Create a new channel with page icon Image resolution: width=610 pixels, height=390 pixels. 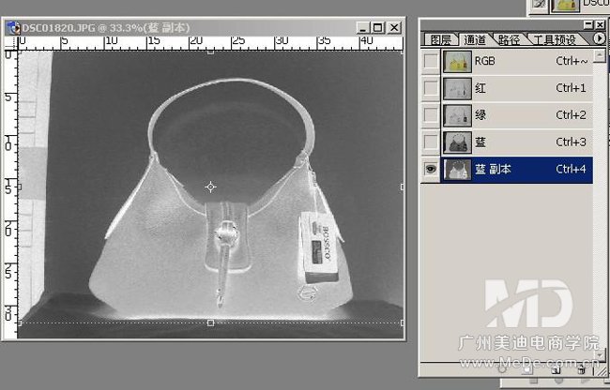point(556,369)
